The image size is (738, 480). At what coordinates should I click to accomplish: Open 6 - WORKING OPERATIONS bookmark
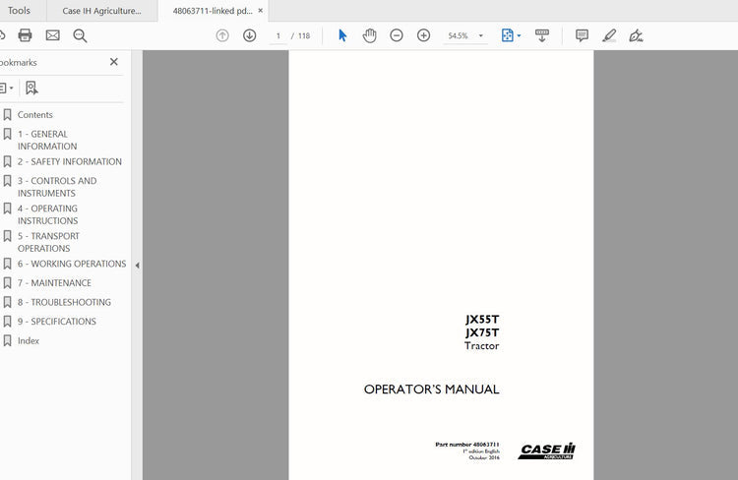click(72, 264)
